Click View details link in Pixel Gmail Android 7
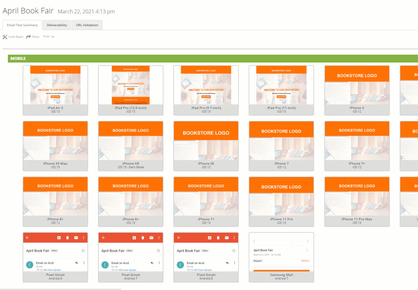This screenshot has width=418, height=290. [129, 270]
